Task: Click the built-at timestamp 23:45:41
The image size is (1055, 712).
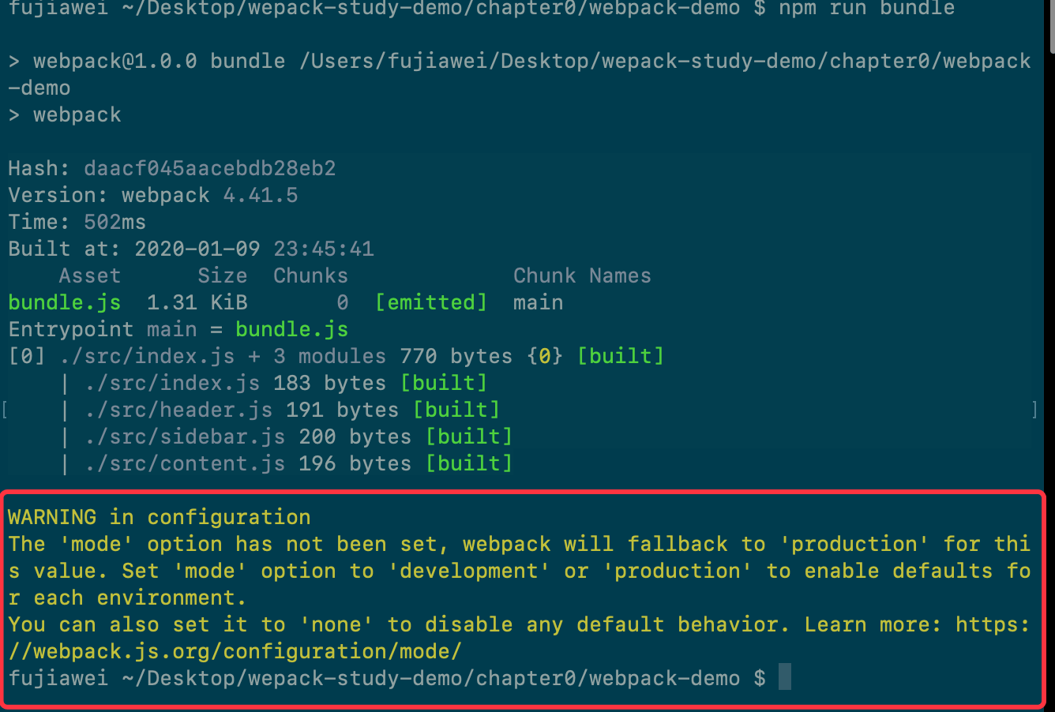Action: (324, 249)
